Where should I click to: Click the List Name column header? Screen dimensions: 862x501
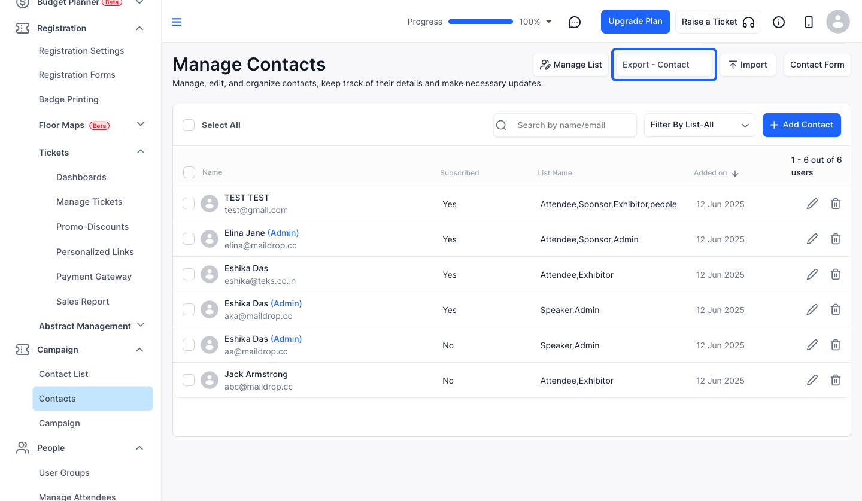[x=555, y=173]
